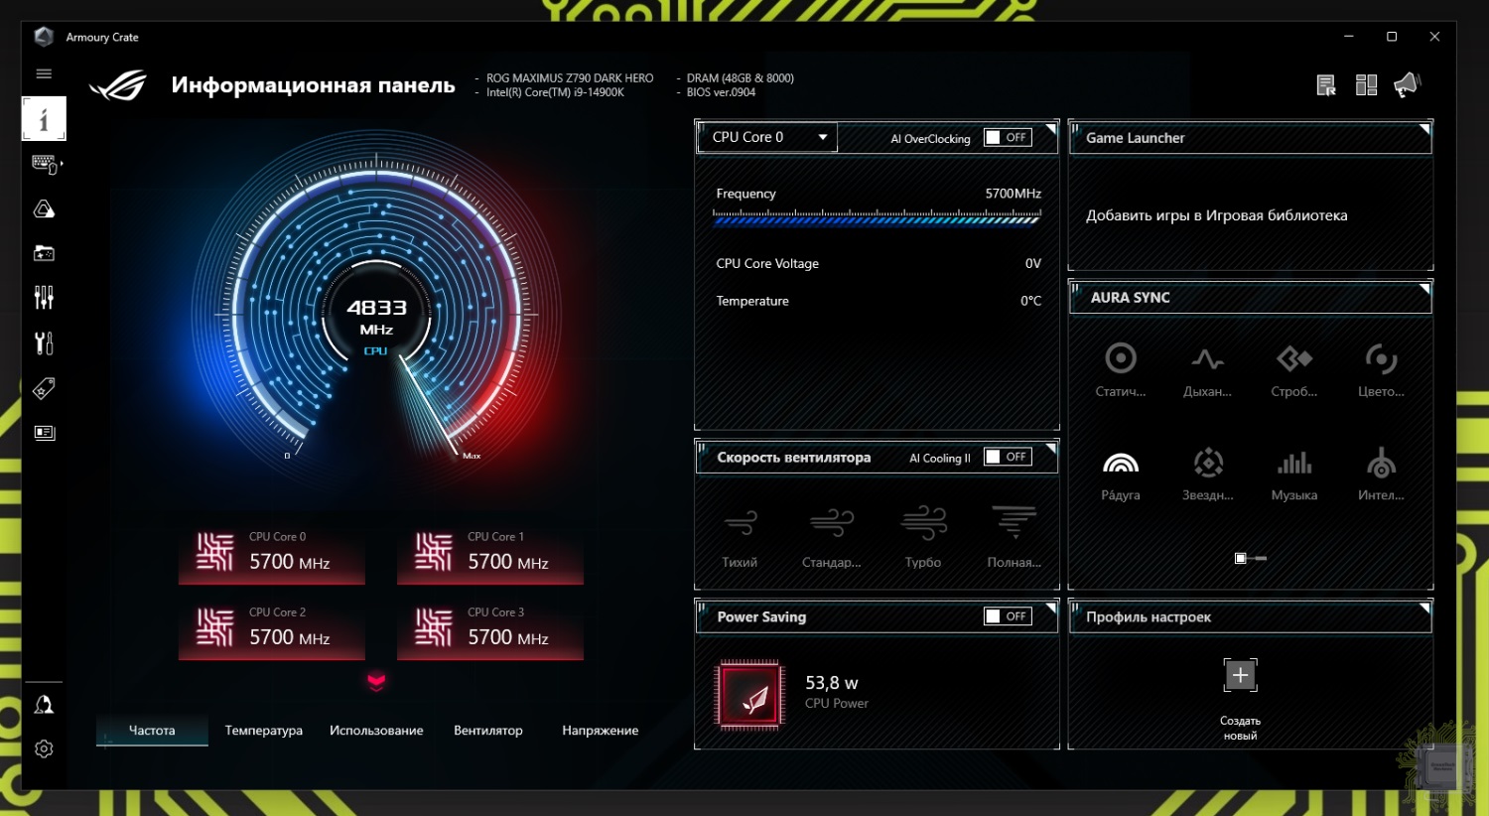Turn on the Power Saving toggle

tap(1007, 616)
